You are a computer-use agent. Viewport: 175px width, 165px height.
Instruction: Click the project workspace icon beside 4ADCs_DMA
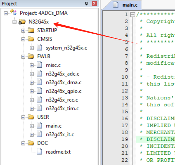point(14,12)
